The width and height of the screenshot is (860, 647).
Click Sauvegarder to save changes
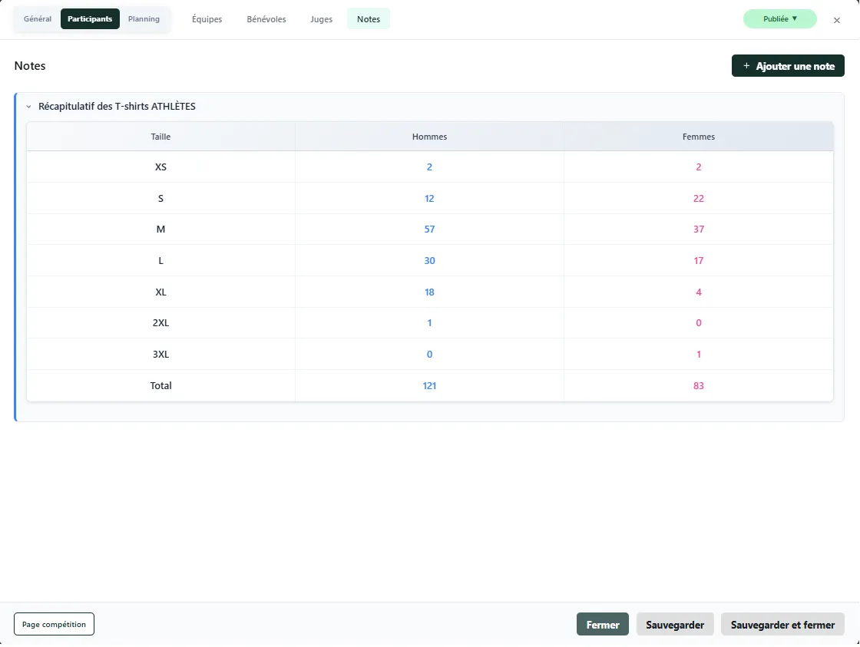coord(675,624)
